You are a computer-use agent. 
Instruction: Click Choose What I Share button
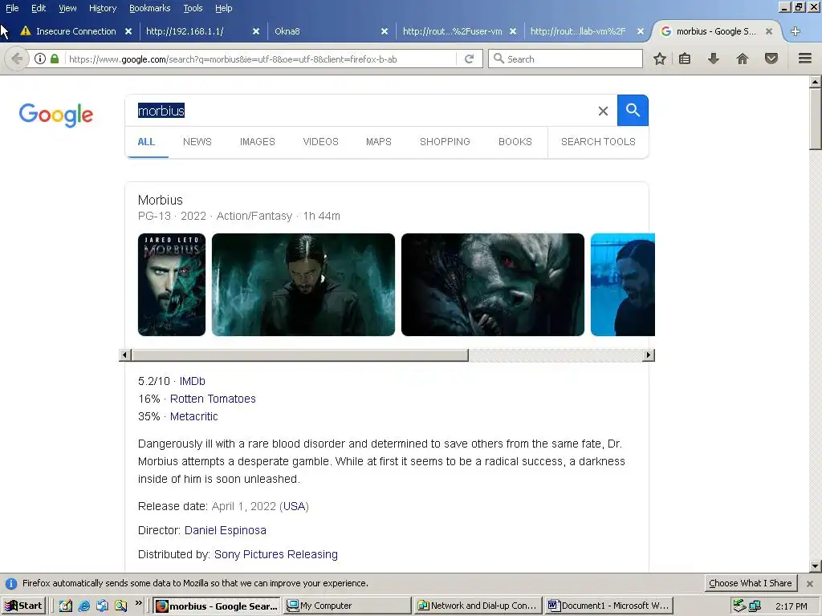[x=751, y=584]
